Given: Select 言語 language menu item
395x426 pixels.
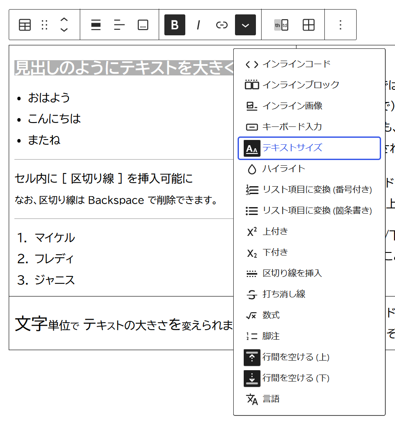Looking at the screenshot, I should 309,399.
